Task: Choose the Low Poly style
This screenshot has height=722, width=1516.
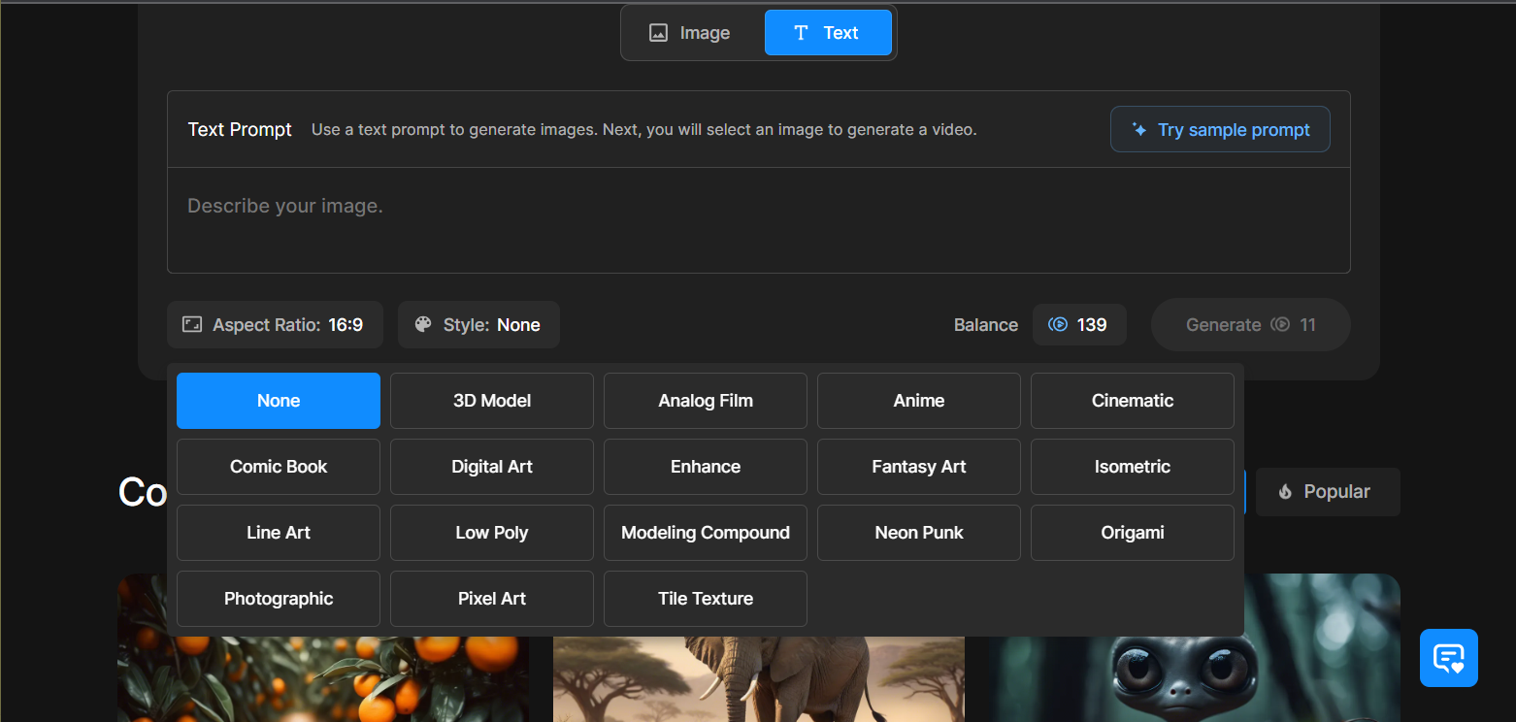Action: tap(492, 533)
